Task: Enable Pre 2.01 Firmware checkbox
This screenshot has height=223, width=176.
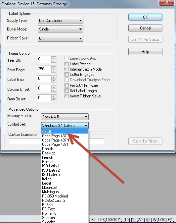Action: [66, 85]
